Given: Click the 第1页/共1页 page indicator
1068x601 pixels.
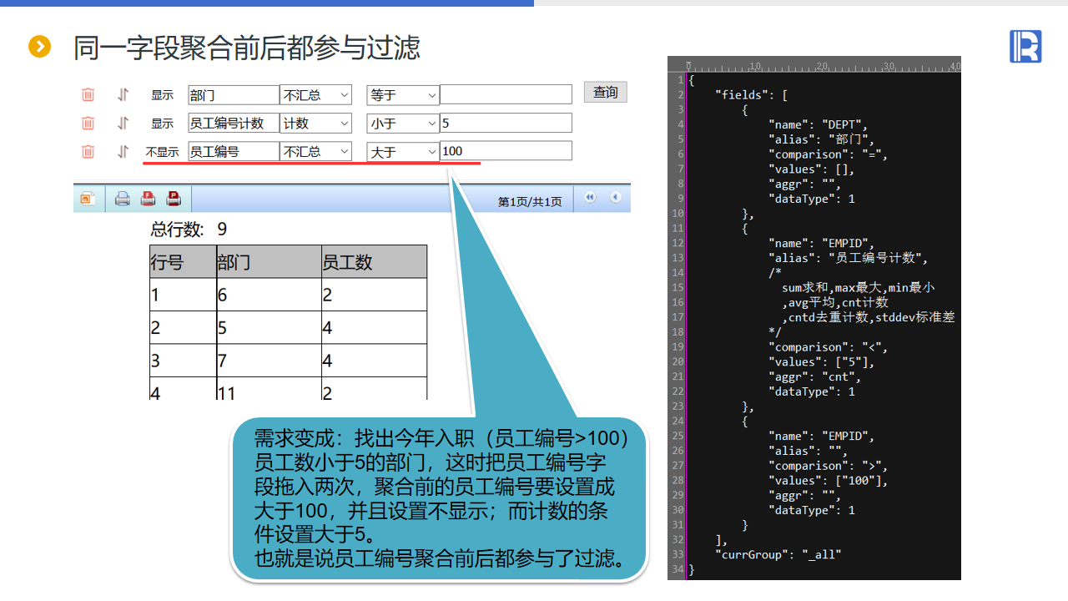Looking at the screenshot, I should click(x=530, y=202).
